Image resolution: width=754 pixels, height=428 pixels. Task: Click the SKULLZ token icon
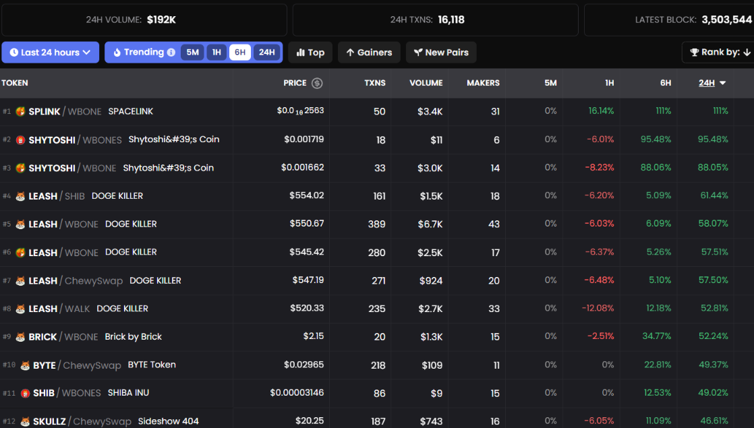tap(25, 421)
